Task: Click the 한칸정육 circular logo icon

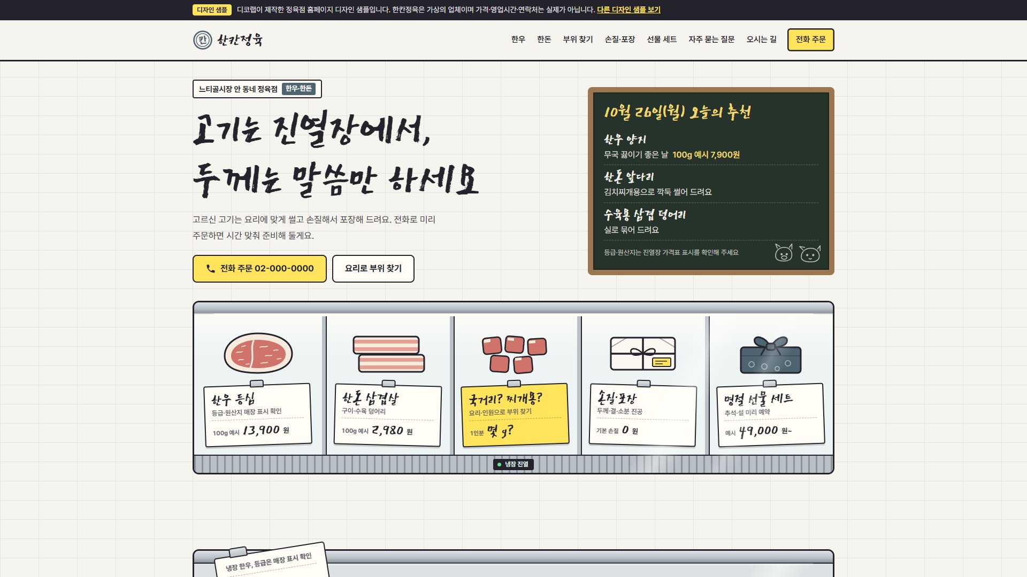Action: coord(202,40)
